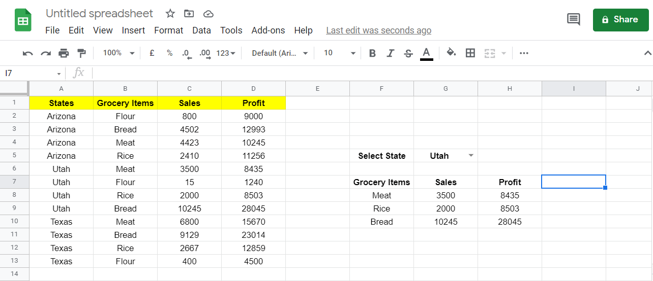
Task: Select column E header
Action: (317, 89)
